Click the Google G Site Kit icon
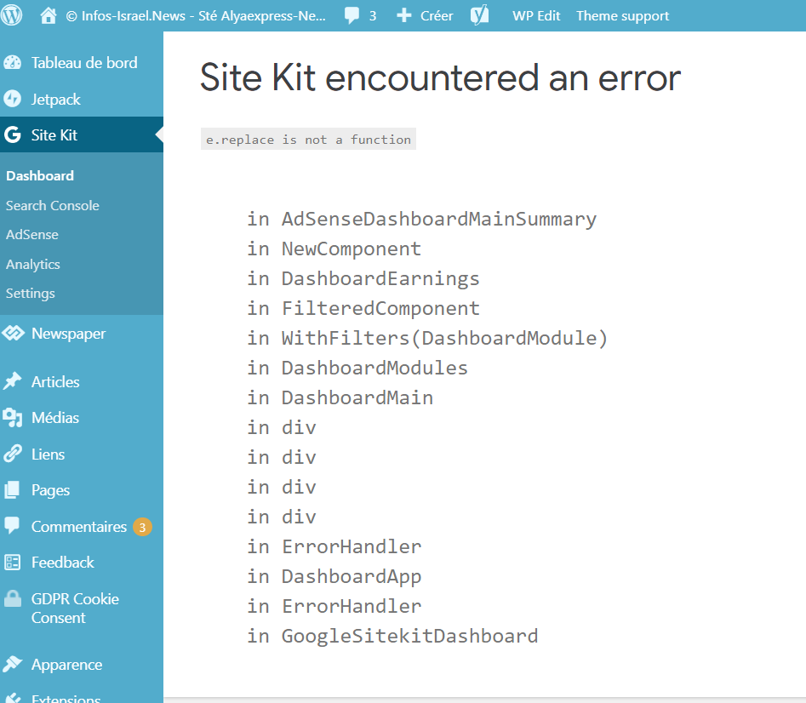806x703 pixels. (x=12, y=134)
